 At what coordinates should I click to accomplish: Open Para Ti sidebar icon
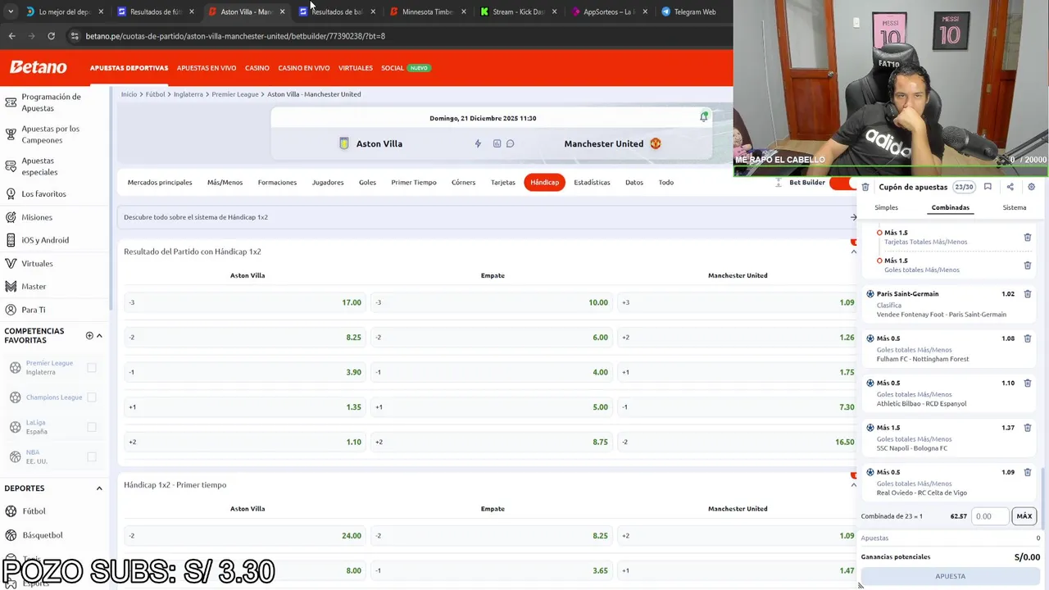(11, 310)
